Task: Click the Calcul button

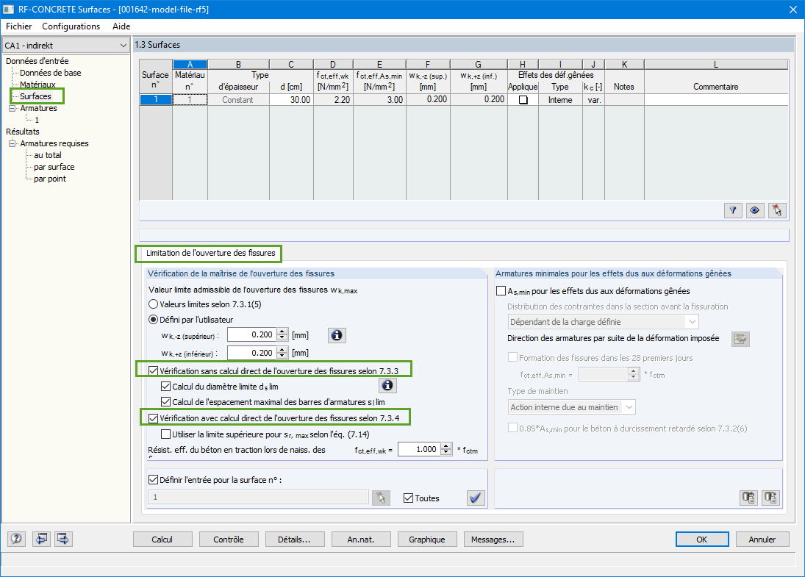Action: 162,540
